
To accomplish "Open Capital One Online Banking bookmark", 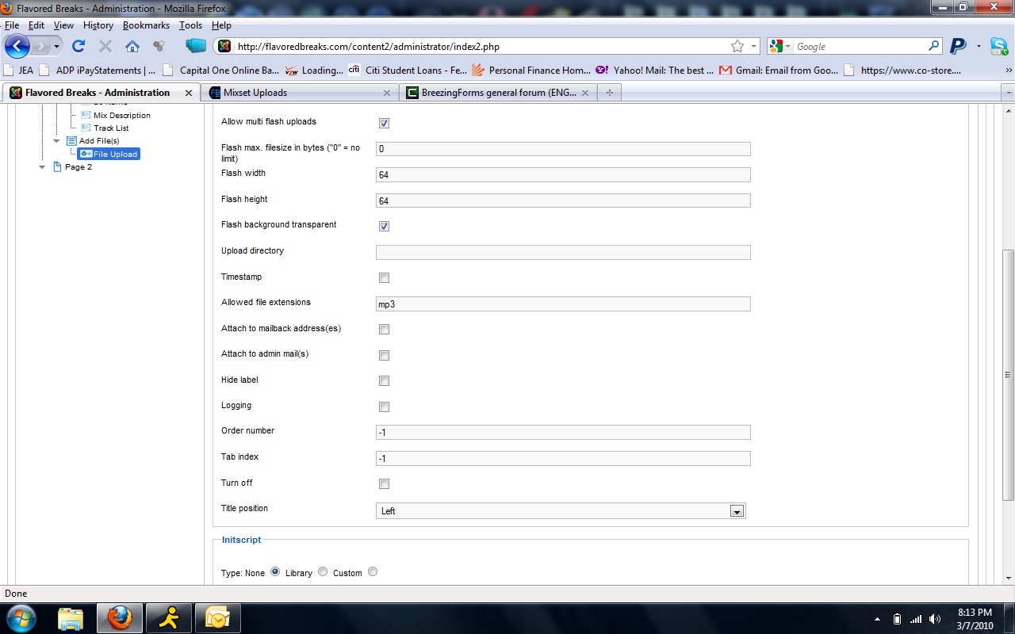I will click(x=220, y=70).
